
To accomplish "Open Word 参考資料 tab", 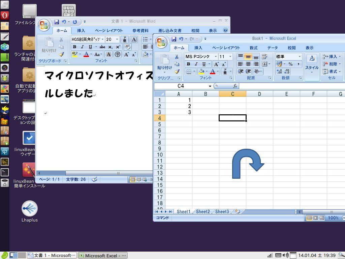I will pos(140,31).
